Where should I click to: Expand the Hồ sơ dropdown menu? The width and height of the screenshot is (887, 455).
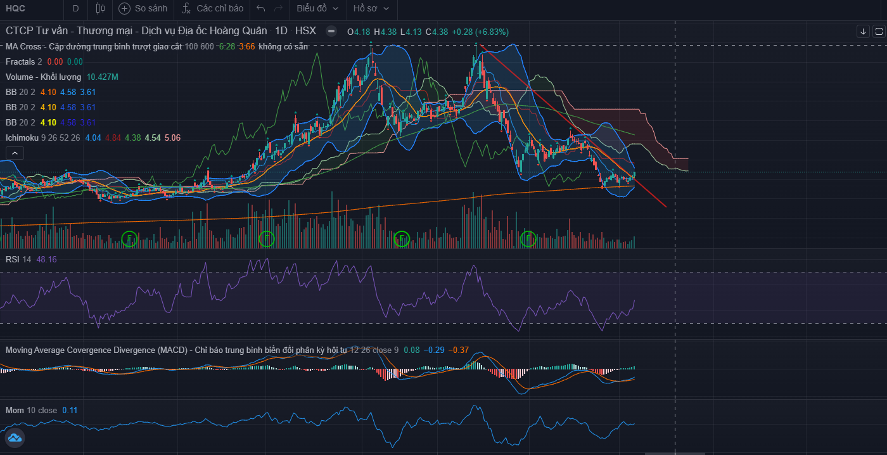tap(371, 8)
